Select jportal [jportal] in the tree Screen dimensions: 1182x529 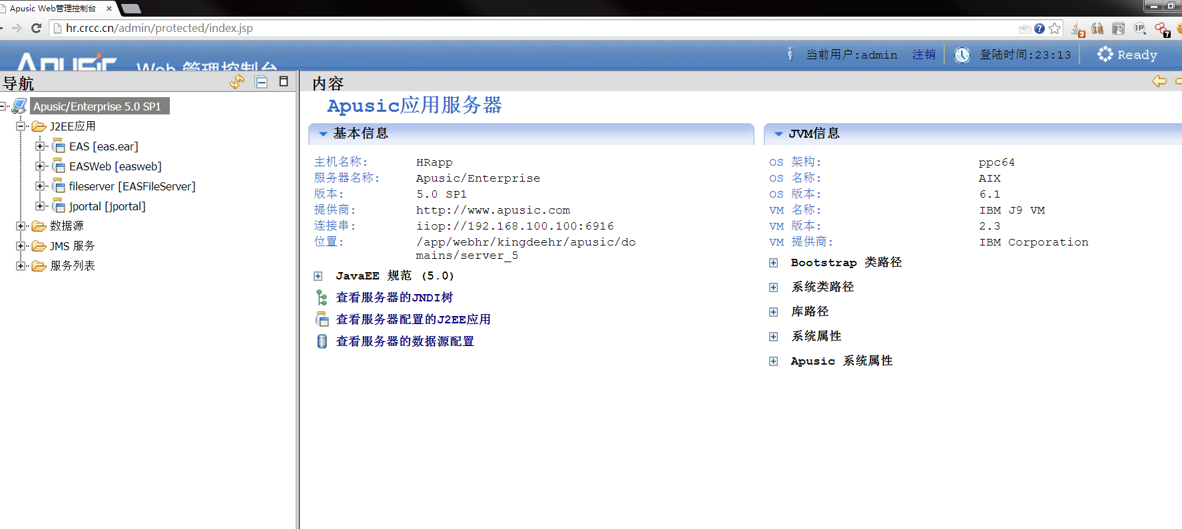point(107,206)
